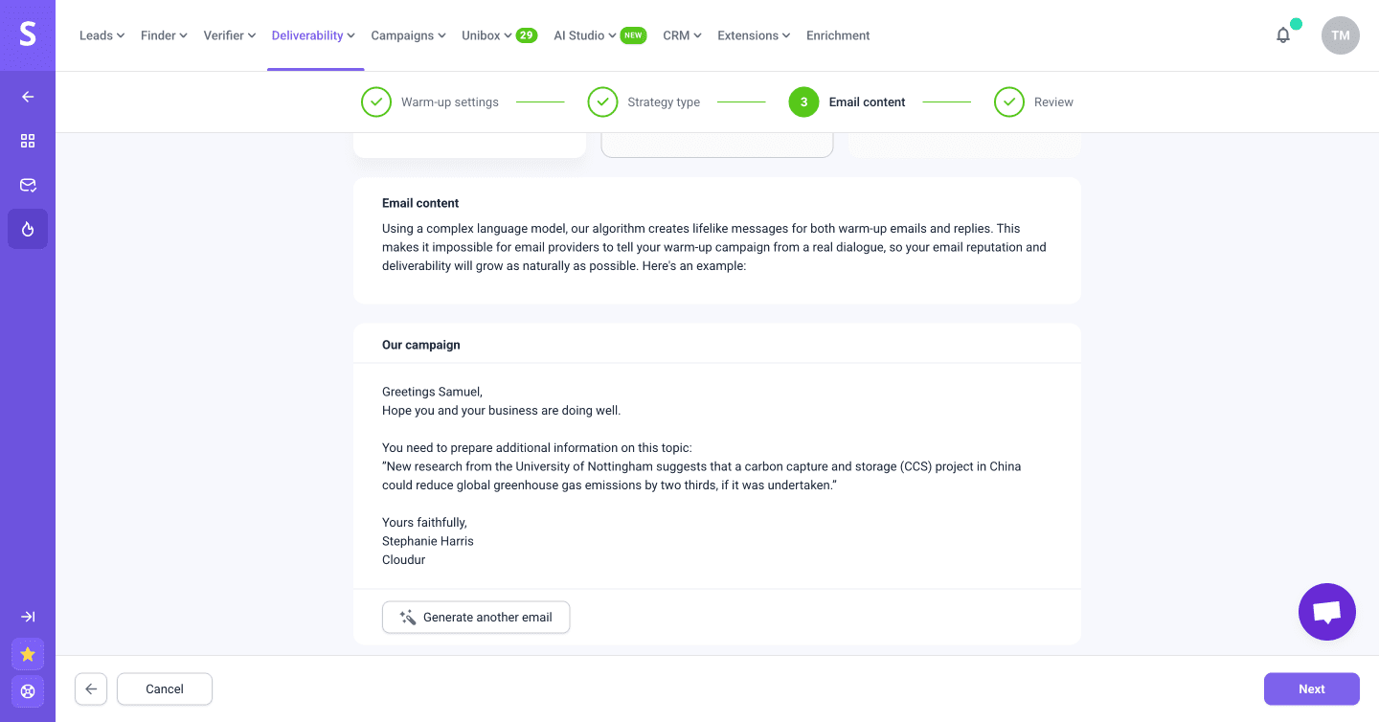
Task: Expand the sidebar with the arrow icon
Action: coord(28,617)
